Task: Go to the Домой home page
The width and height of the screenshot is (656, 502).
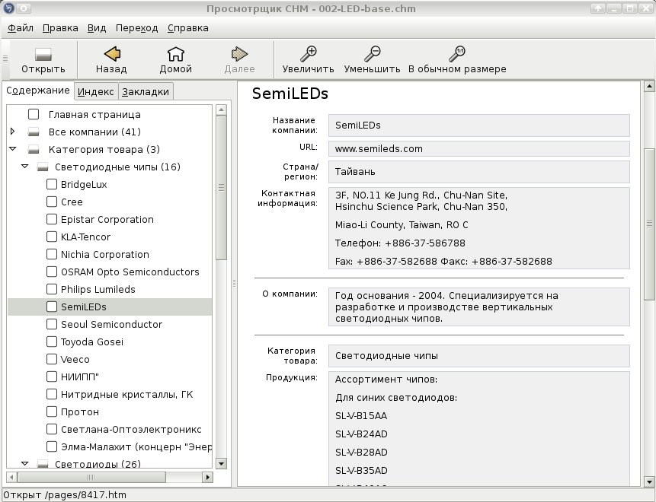Action: tap(176, 54)
